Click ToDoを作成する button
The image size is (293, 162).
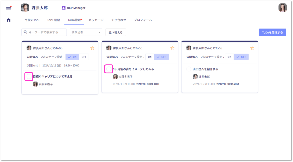click(272, 32)
